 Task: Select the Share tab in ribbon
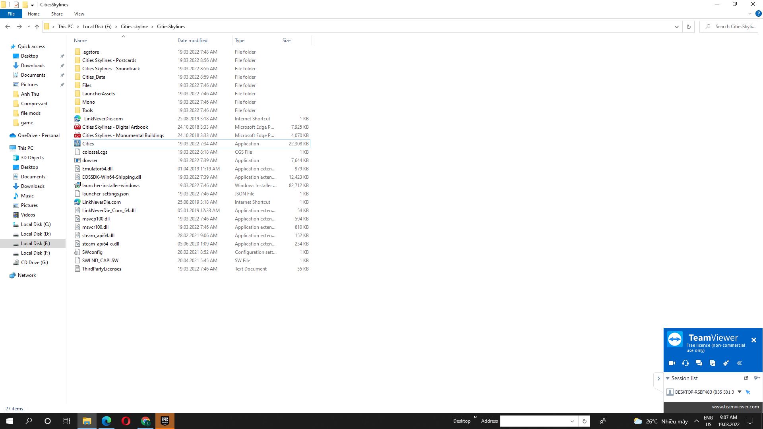click(x=56, y=14)
